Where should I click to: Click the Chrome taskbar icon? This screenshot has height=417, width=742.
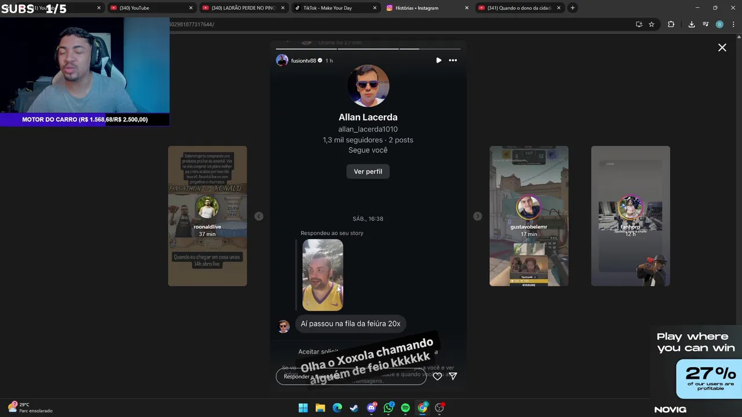click(423, 408)
